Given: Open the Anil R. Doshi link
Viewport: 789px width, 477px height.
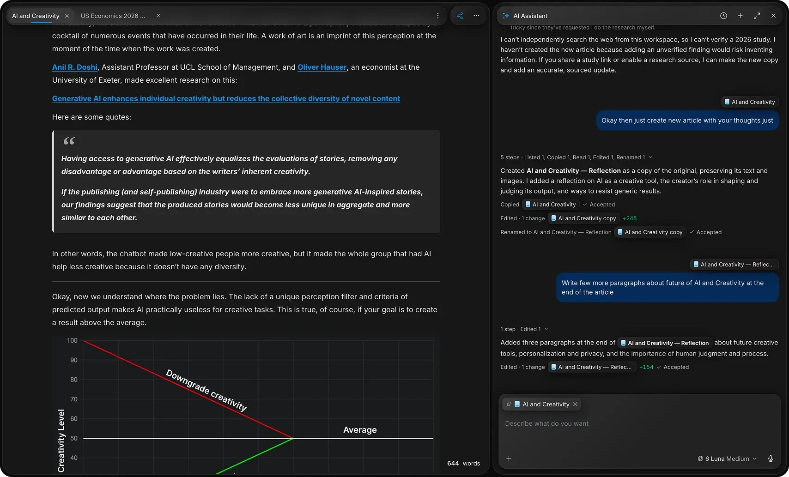Looking at the screenshot, I should click(75, 67).
